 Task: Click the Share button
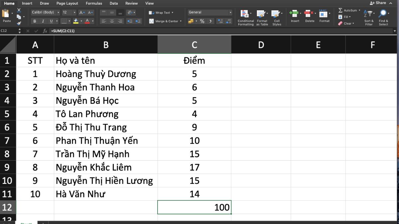tap(379, 3)
